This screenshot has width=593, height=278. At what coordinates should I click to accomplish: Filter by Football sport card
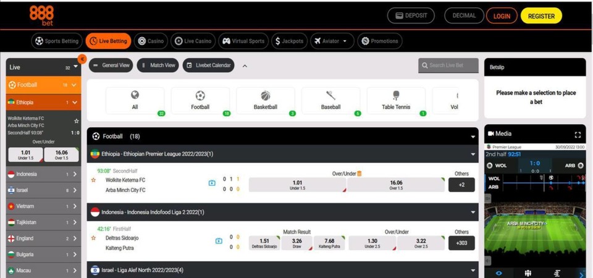[x=200, y=101]
